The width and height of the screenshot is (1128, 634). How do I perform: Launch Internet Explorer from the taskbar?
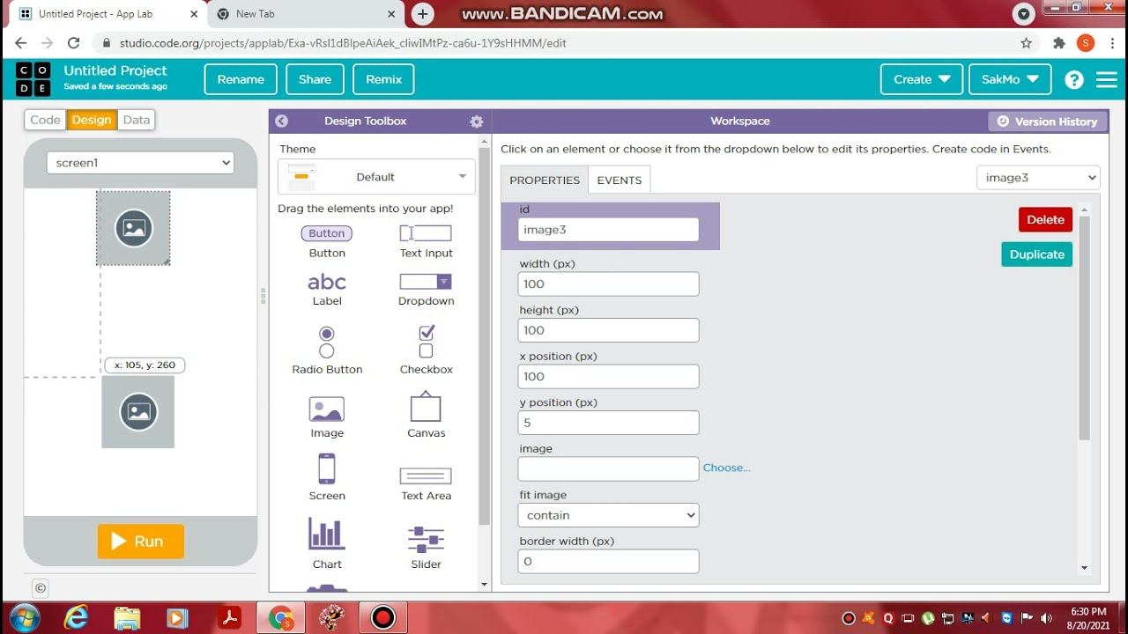click(x=77, y=617)
